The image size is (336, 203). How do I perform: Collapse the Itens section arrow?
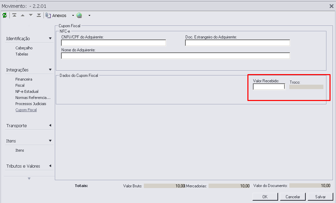pos(50,141)
